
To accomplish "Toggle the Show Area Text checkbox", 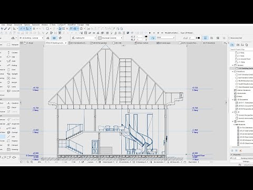I will coord(229,38).
